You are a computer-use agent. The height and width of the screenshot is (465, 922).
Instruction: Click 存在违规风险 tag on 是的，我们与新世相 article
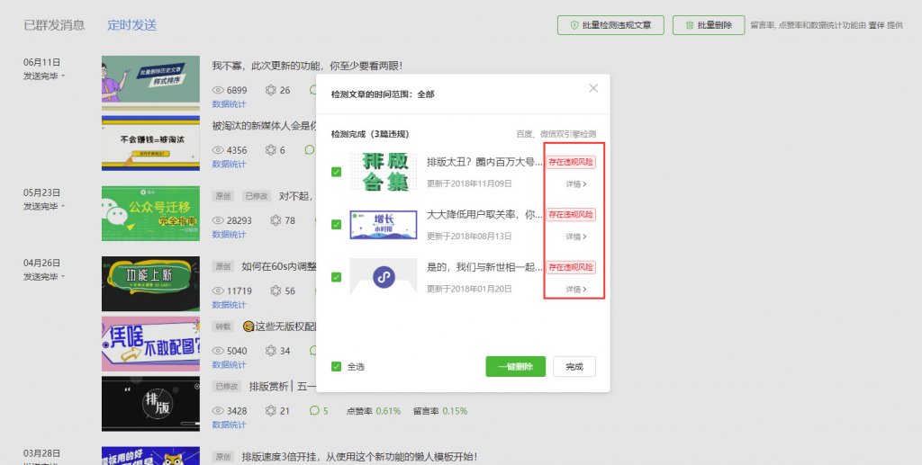coord(571,267)
